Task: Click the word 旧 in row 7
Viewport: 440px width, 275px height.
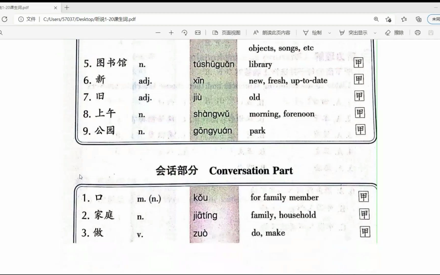Action: point(100,96)
